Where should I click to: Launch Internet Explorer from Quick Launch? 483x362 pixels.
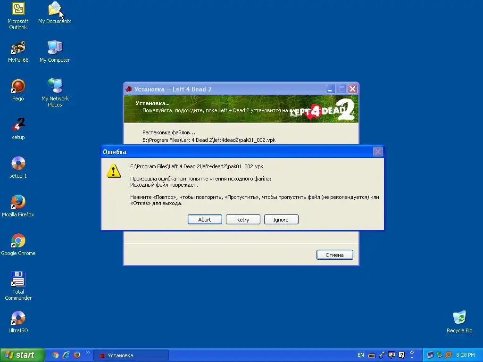(x=66, y=355)
